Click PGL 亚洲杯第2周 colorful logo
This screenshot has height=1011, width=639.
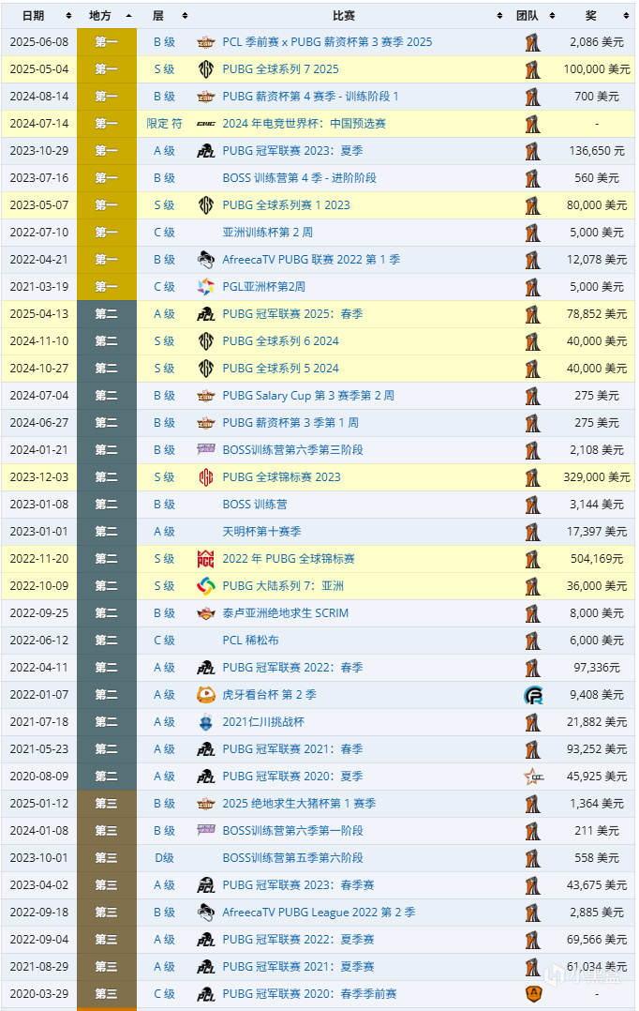(x=205, y=286)
